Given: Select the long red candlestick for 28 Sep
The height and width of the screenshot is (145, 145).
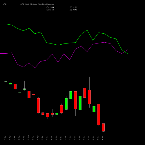Looking at the screenshot, I should 38,106.
